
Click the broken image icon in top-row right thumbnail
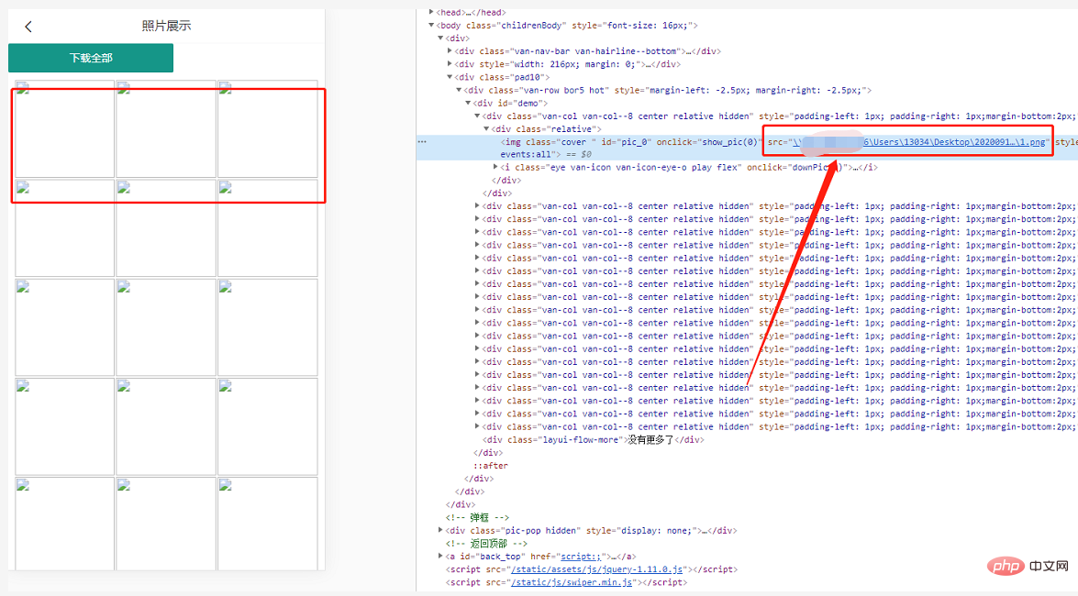point(225,88)
